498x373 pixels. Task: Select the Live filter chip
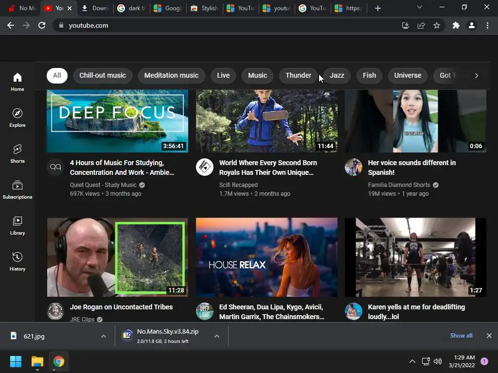(223, 75)
